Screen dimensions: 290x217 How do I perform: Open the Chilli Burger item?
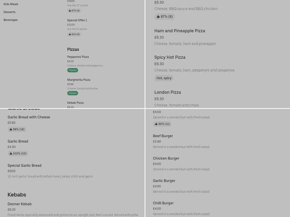163,203
